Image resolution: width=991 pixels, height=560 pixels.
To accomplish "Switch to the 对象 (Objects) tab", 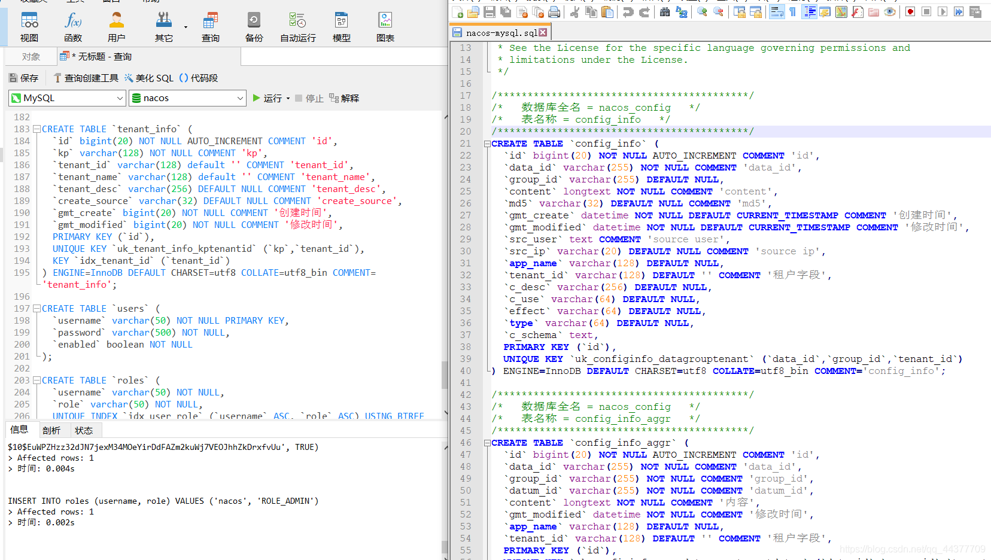I will tap(31, 57).
